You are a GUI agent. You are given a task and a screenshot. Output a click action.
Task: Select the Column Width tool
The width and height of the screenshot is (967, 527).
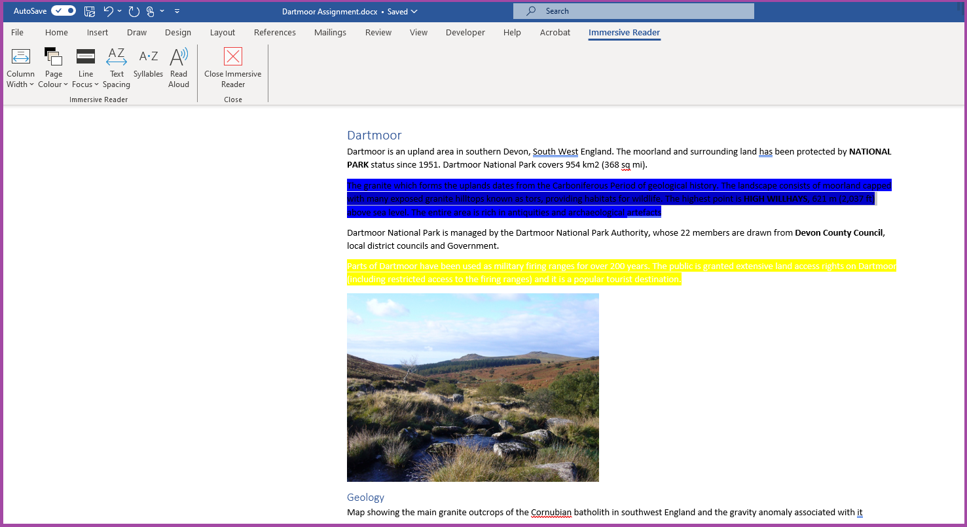point(20,65)
